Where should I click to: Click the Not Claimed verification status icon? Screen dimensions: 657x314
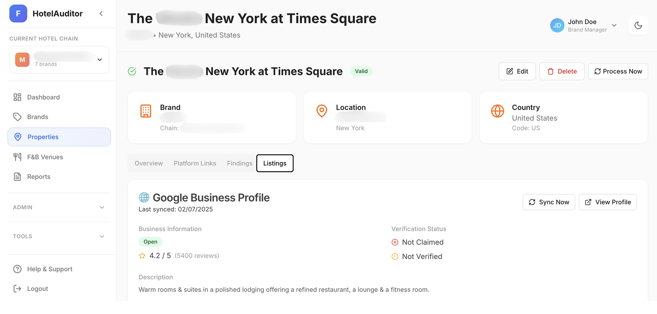pos(395,242)
